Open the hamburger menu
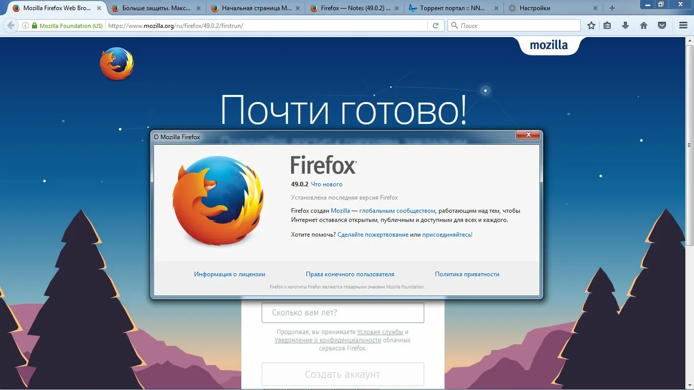This screenshot has height=390, width=694. [683, 25]
